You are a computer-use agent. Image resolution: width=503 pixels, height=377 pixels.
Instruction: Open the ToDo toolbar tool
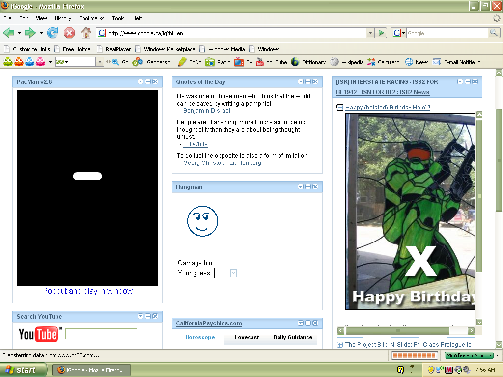pyautogui.click(x=188, y=62)
